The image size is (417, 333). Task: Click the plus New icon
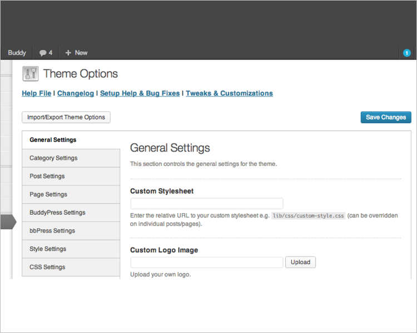[x=68, y=53]
